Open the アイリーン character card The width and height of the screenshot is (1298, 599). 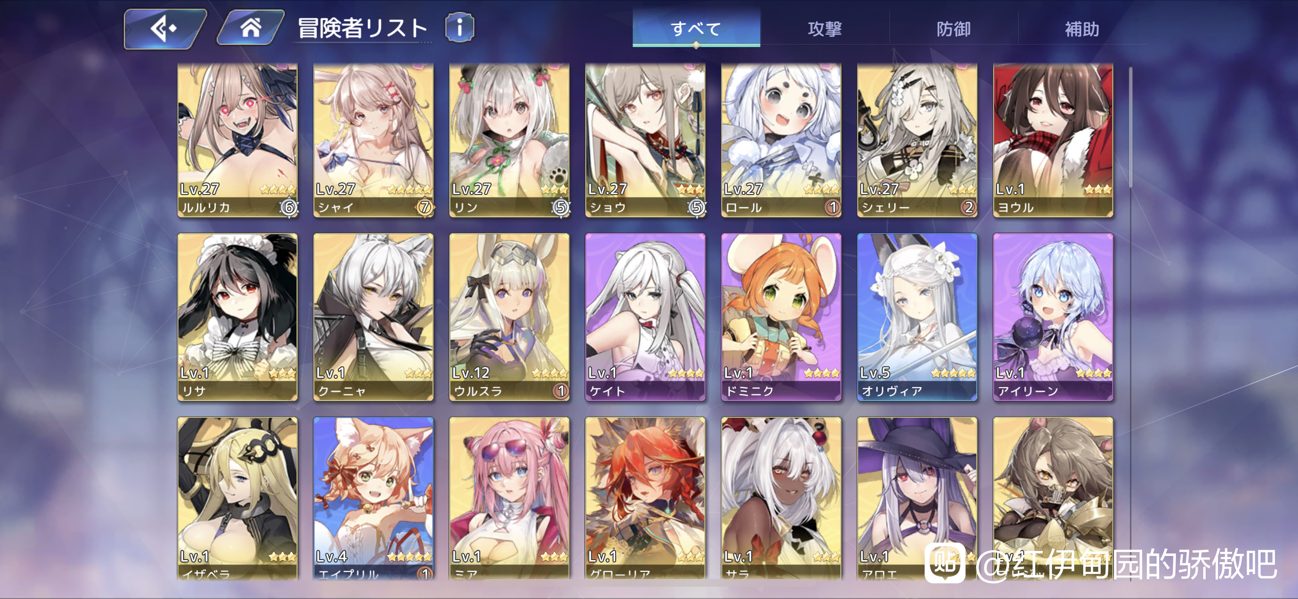(1053, 317)
